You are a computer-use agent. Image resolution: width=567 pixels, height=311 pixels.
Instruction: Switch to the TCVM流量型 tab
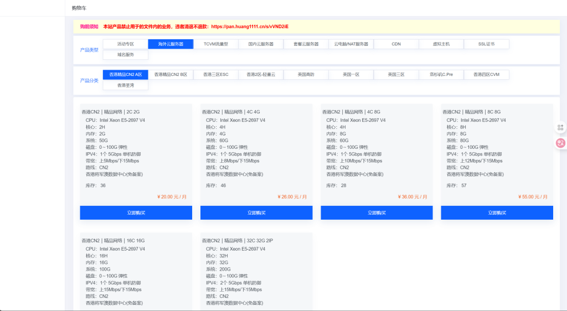tap(216, 44)
